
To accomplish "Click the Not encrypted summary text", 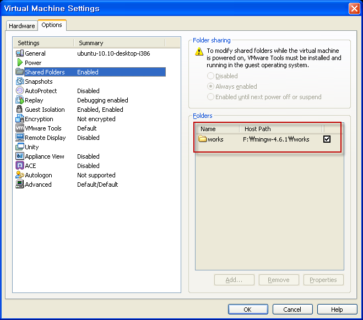I will (x=96, y=119).
